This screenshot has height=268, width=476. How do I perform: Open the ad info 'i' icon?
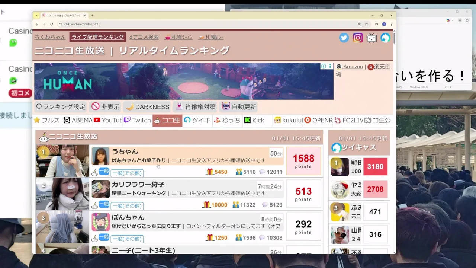pyautogui.click(x=324, y=66)
